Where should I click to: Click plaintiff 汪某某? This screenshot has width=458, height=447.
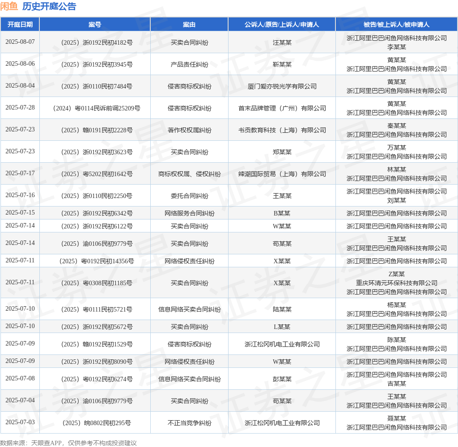click(x=282, y=42)
